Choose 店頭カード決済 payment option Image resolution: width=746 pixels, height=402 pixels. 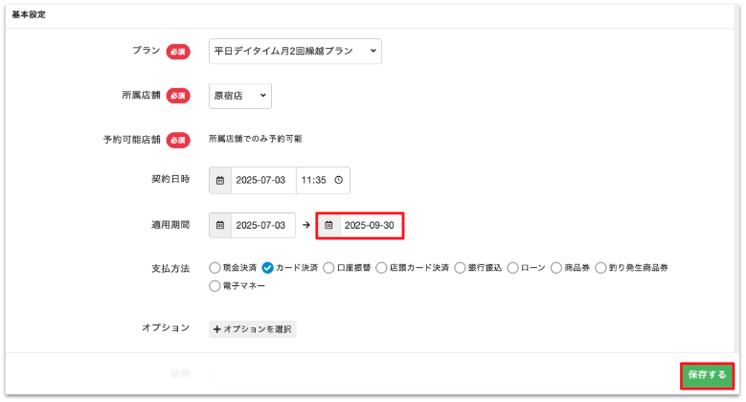(x=382, y=268)
